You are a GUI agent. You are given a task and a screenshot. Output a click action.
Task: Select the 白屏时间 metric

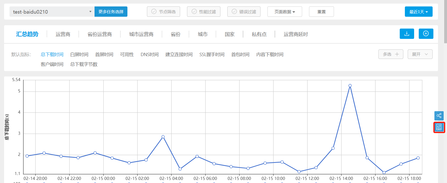click(79, 55)
